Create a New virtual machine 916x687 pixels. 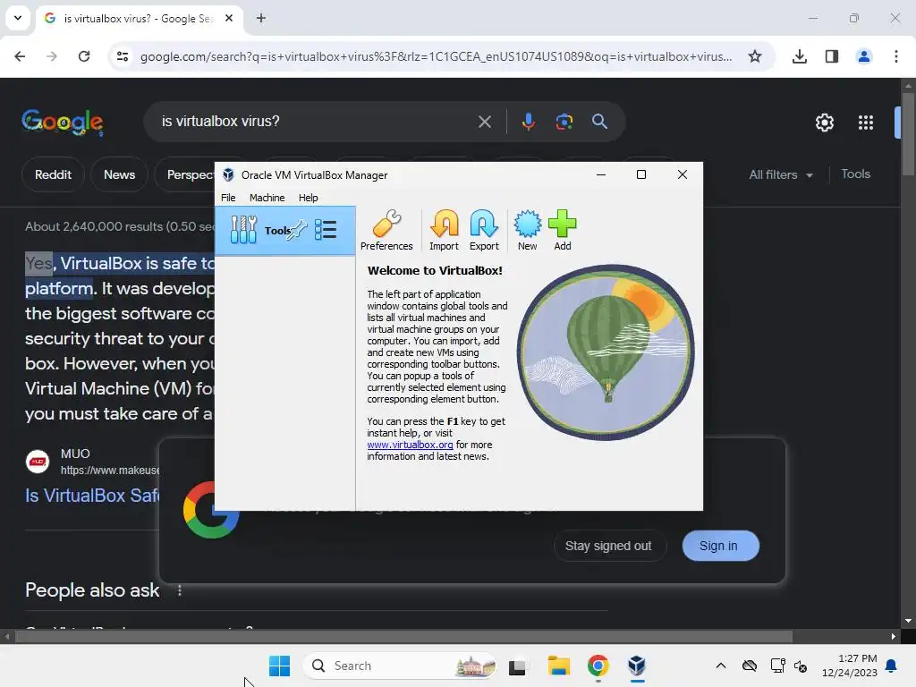[x=527, y=230]
